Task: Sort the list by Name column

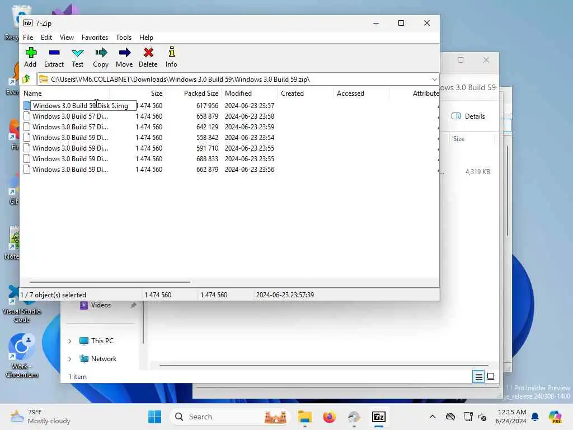Action: pos(66,94)
